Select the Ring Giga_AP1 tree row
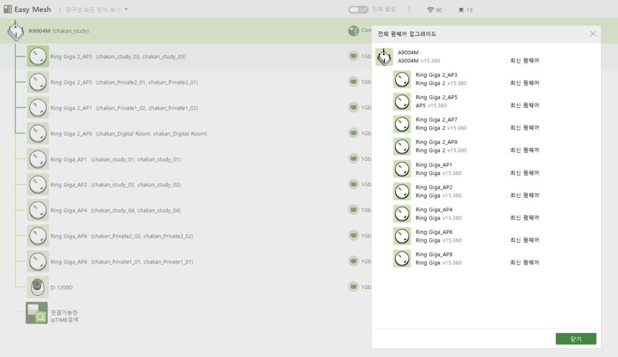 coord(186,159)
